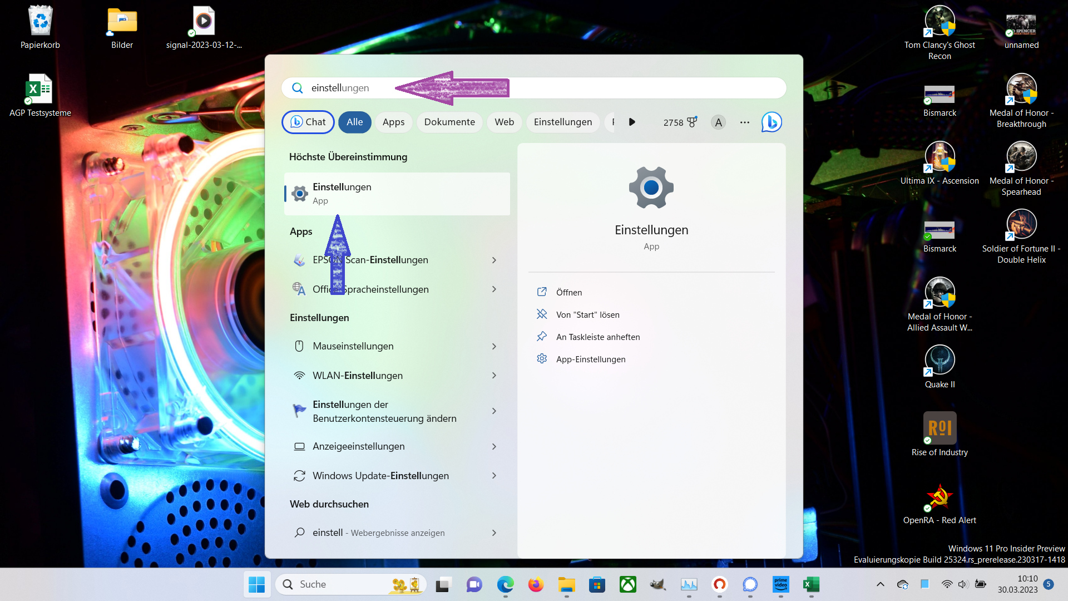
Task: Open the Bing Chat button
Action: (308, 122)
